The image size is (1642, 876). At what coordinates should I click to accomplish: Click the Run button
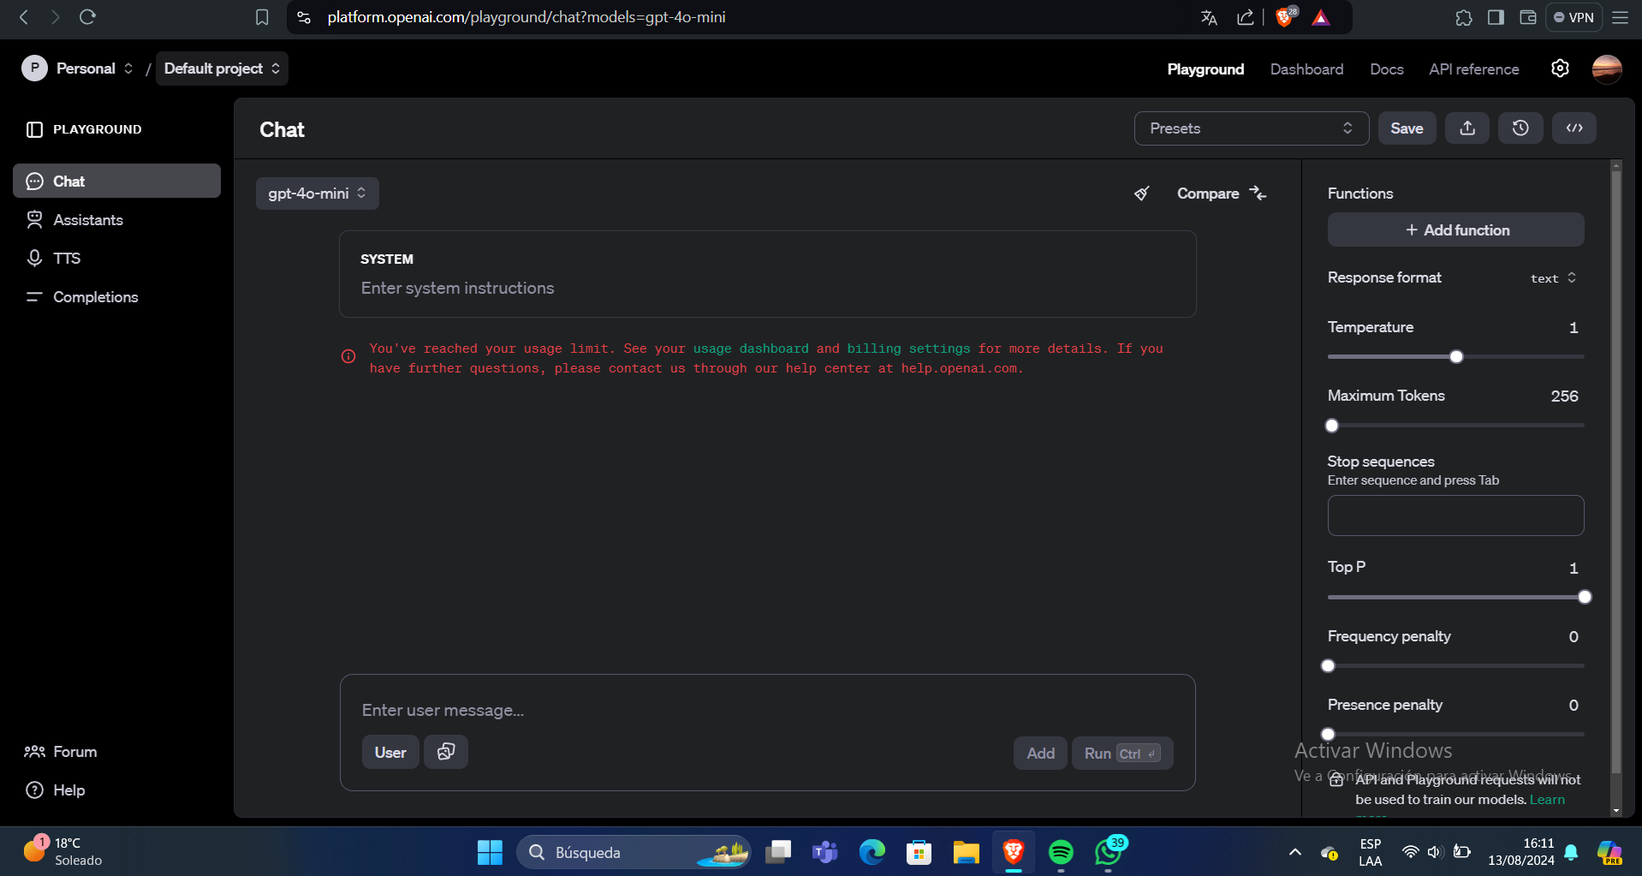click(1122, 753)
